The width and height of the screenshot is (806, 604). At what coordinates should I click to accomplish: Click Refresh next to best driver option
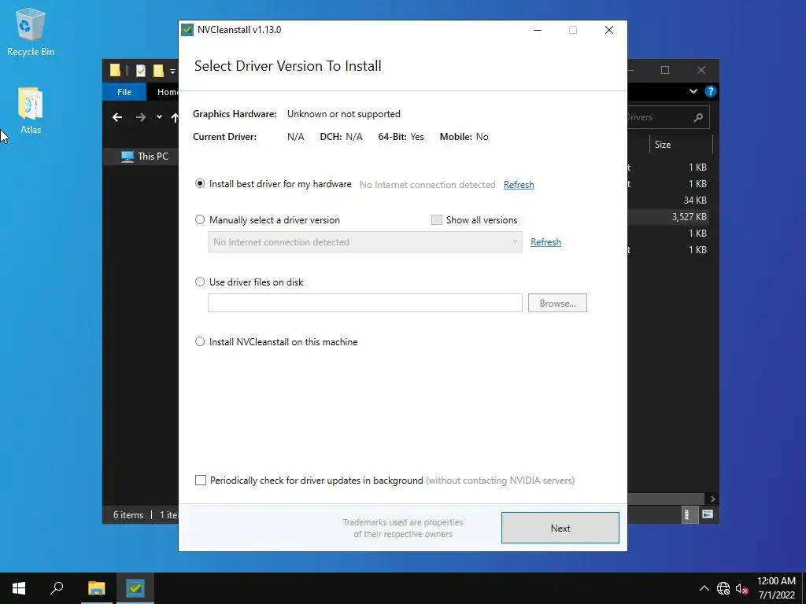tap(519, 184)
